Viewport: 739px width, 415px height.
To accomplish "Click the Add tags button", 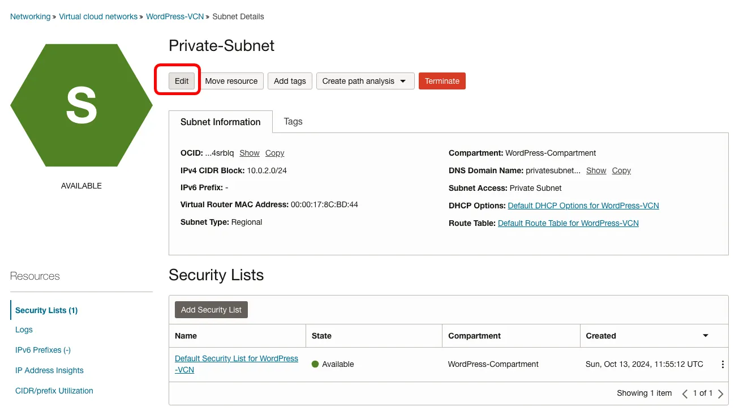I will point(290,81).
